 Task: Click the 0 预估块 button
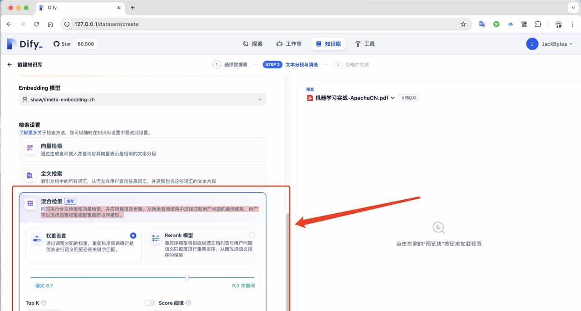409,97
